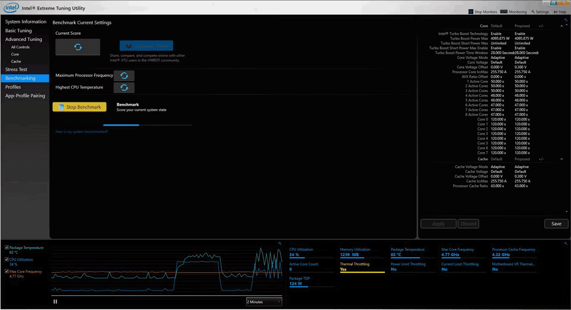This screenshot has height=310, width=571.
Task: Open Settings with the wrench icon
Action: (x=533, y=12)
